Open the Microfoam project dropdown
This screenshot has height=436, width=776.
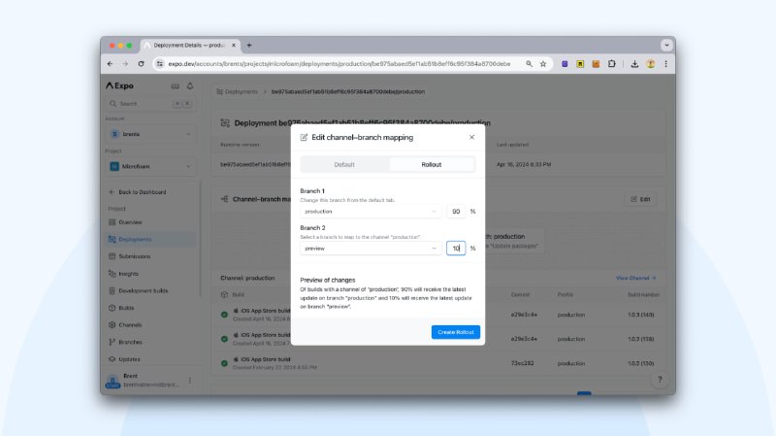(150, 166)
